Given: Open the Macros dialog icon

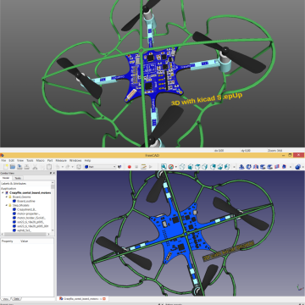Looking at the screenshot, I should [x=143, y=167].
